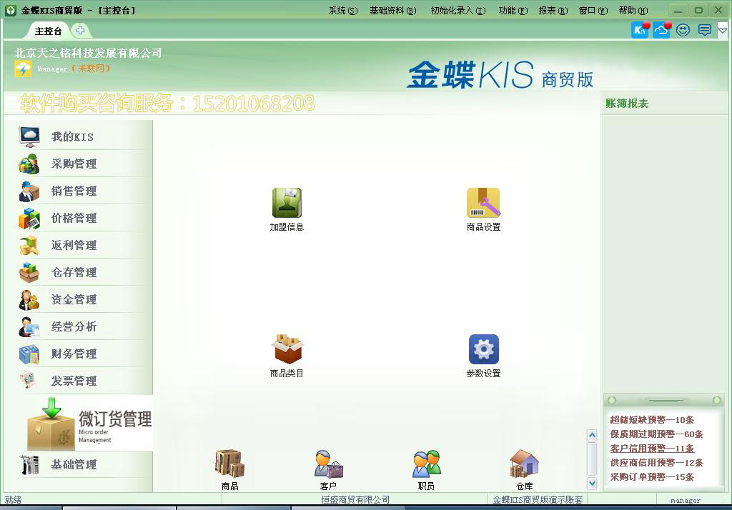Open 参数设置 (Parameter Settings) gear icon
732x510 pixels.
pos(483,350)
